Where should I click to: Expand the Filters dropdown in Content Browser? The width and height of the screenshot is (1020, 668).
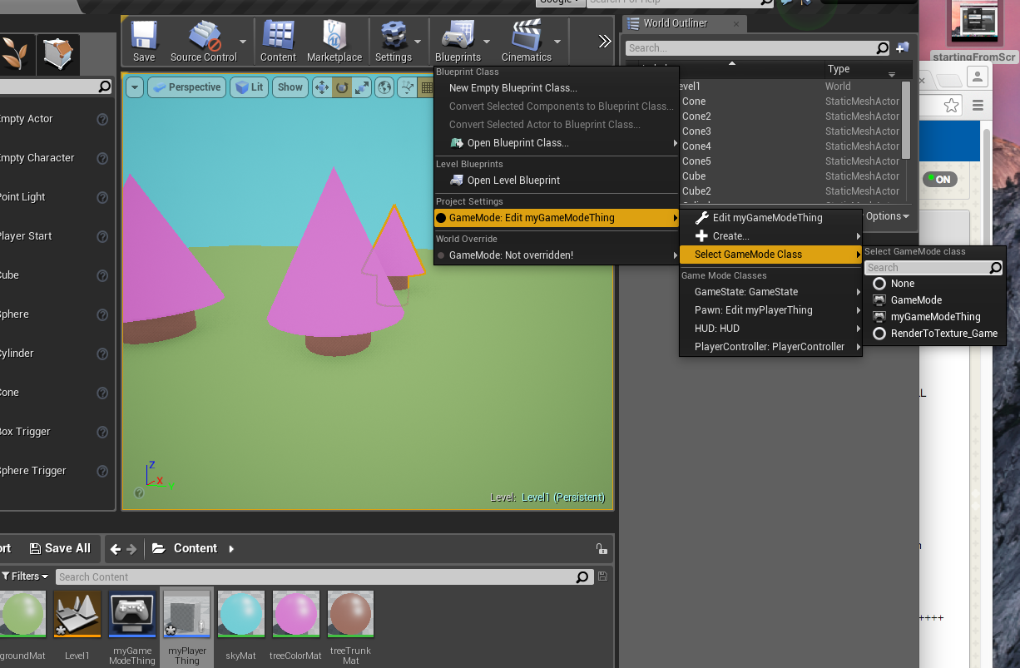tap(25, 576)
